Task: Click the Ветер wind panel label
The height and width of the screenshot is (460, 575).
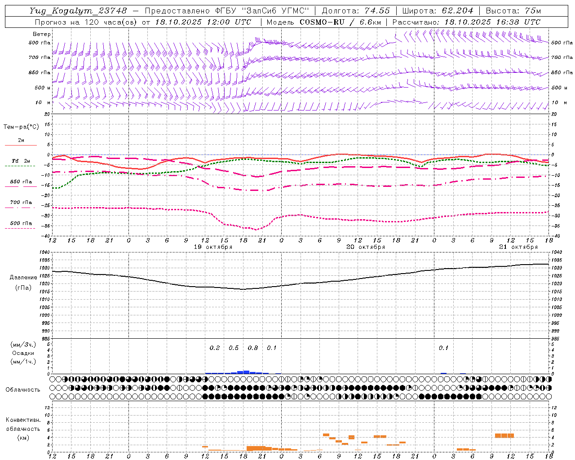Action: click(x=42, y=34)
